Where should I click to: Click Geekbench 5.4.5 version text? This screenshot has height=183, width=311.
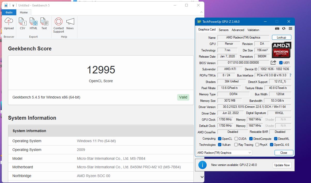click(x=46, y=97)
